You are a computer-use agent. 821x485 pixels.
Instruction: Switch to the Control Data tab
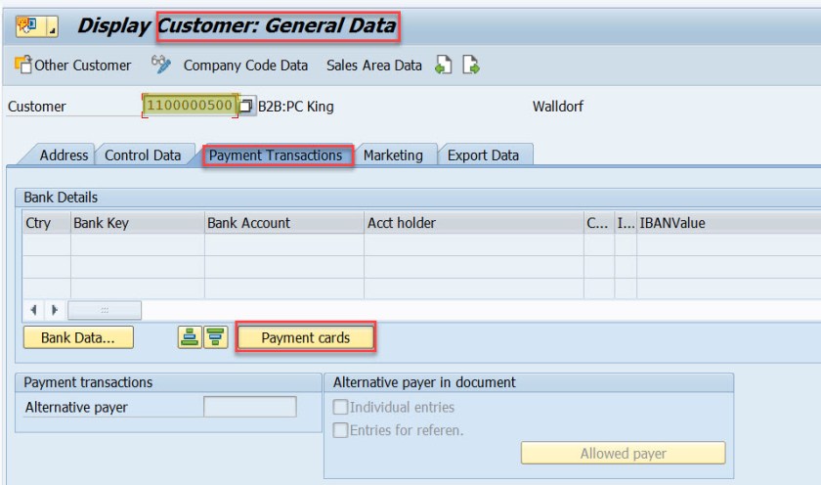[x=143, y=155]
